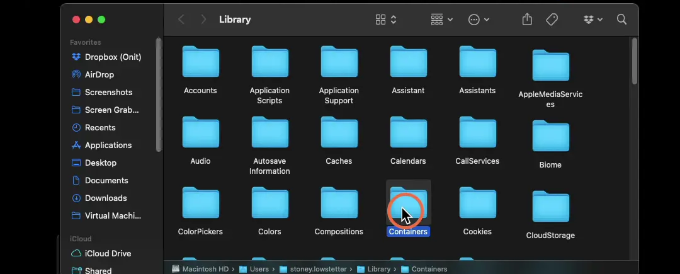Screen dimensions: 680x274
Task: Click the sidebar scrollbar thumb
Action: [x=159, y=95]
